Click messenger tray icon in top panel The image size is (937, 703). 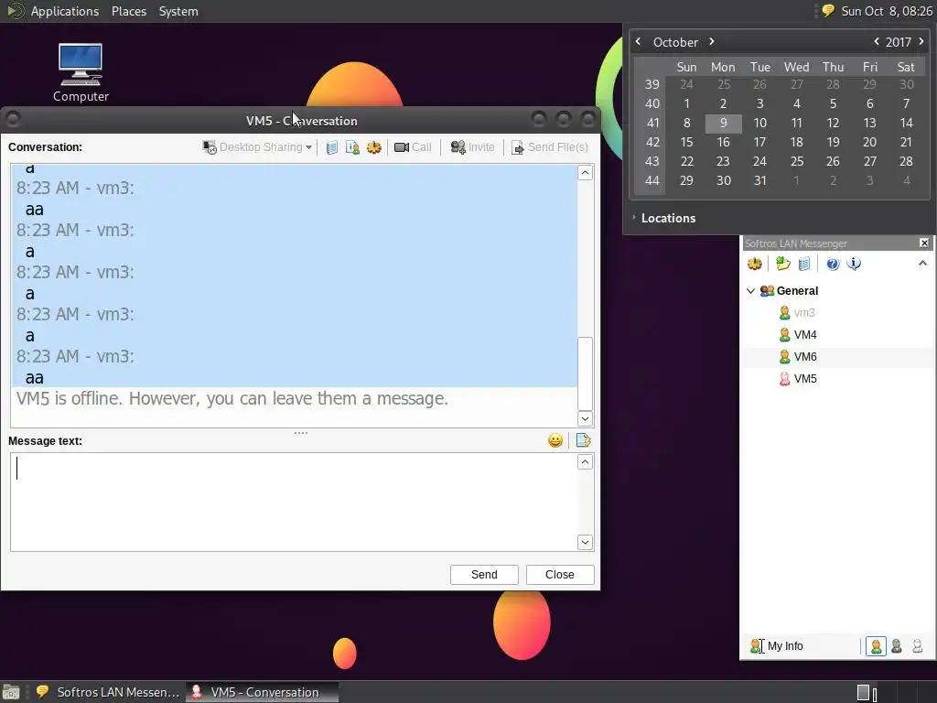(x=827, y=11)
